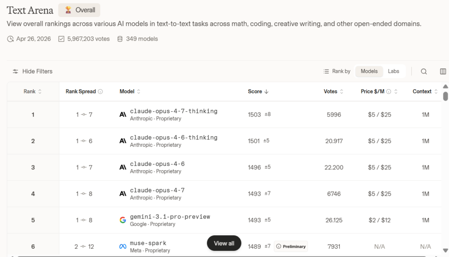Click Meta · Proprietary label
The width and height of the screenshot is (449, 257).
[x=150, y=250]
